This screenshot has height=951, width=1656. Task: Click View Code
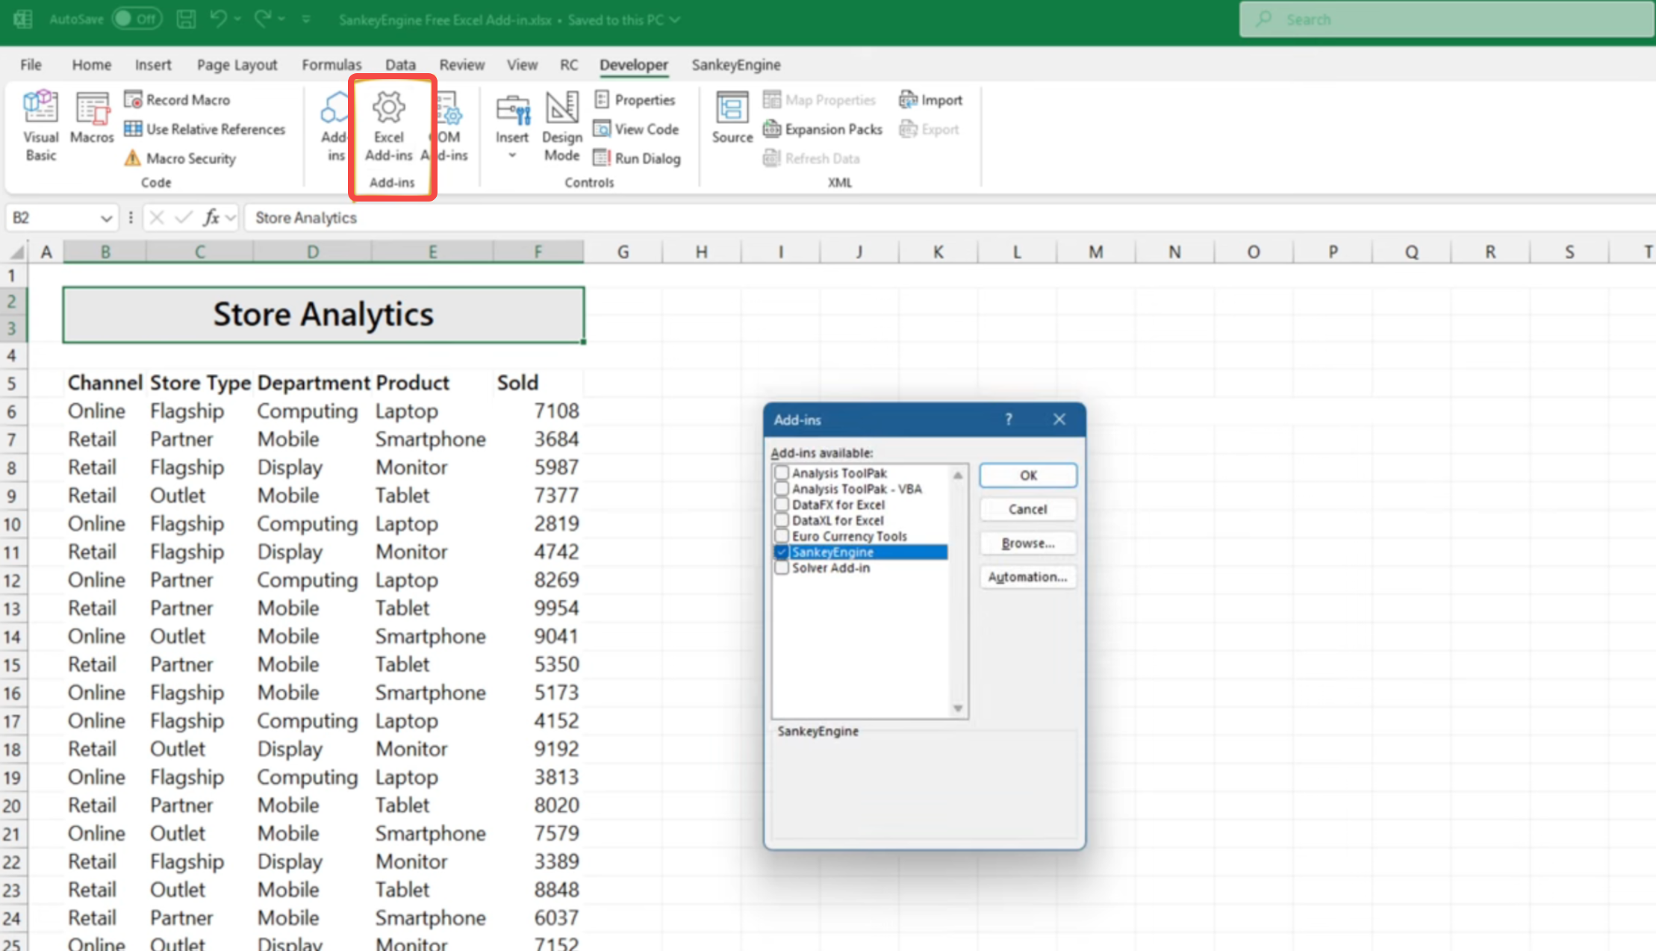click(x=636, y=129)
